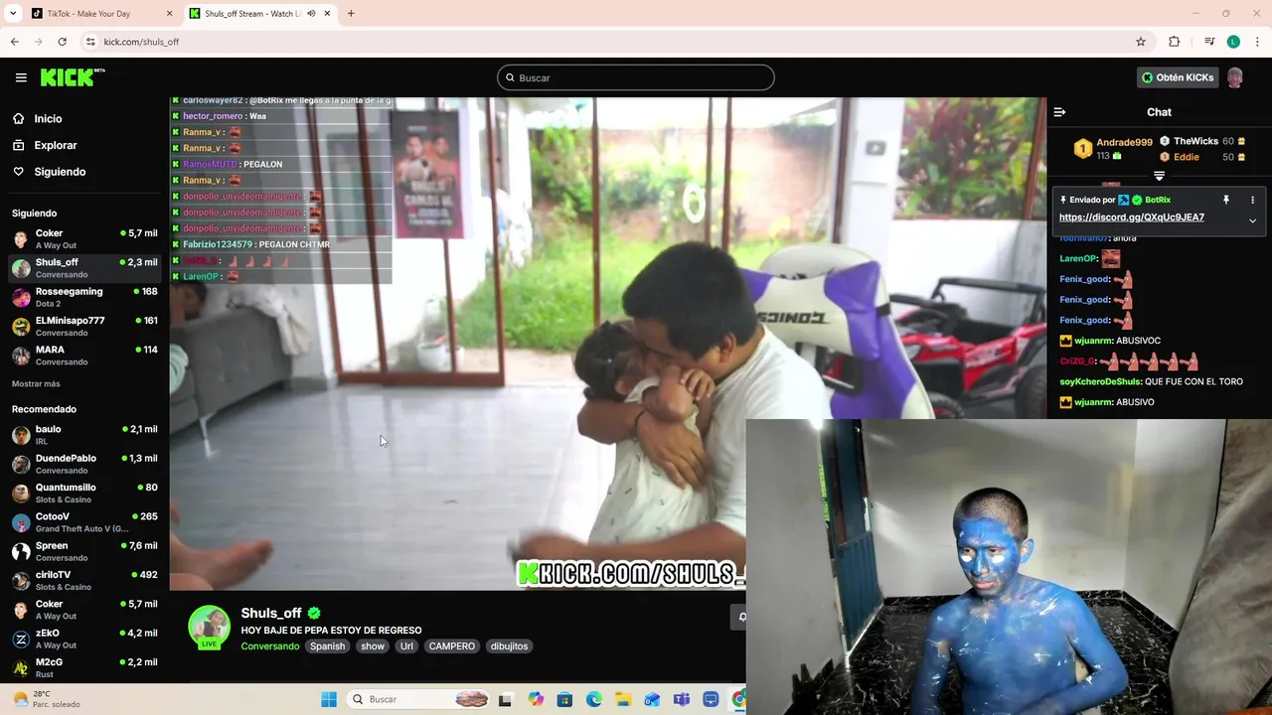This screenshot has height=715, width=1272.
Task: Open Rosseegaming Dota 2 channel
Action: point(84,297)
